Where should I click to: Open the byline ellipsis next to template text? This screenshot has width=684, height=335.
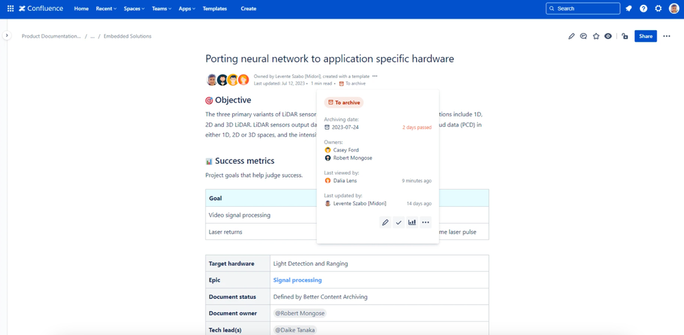point(375,76)
